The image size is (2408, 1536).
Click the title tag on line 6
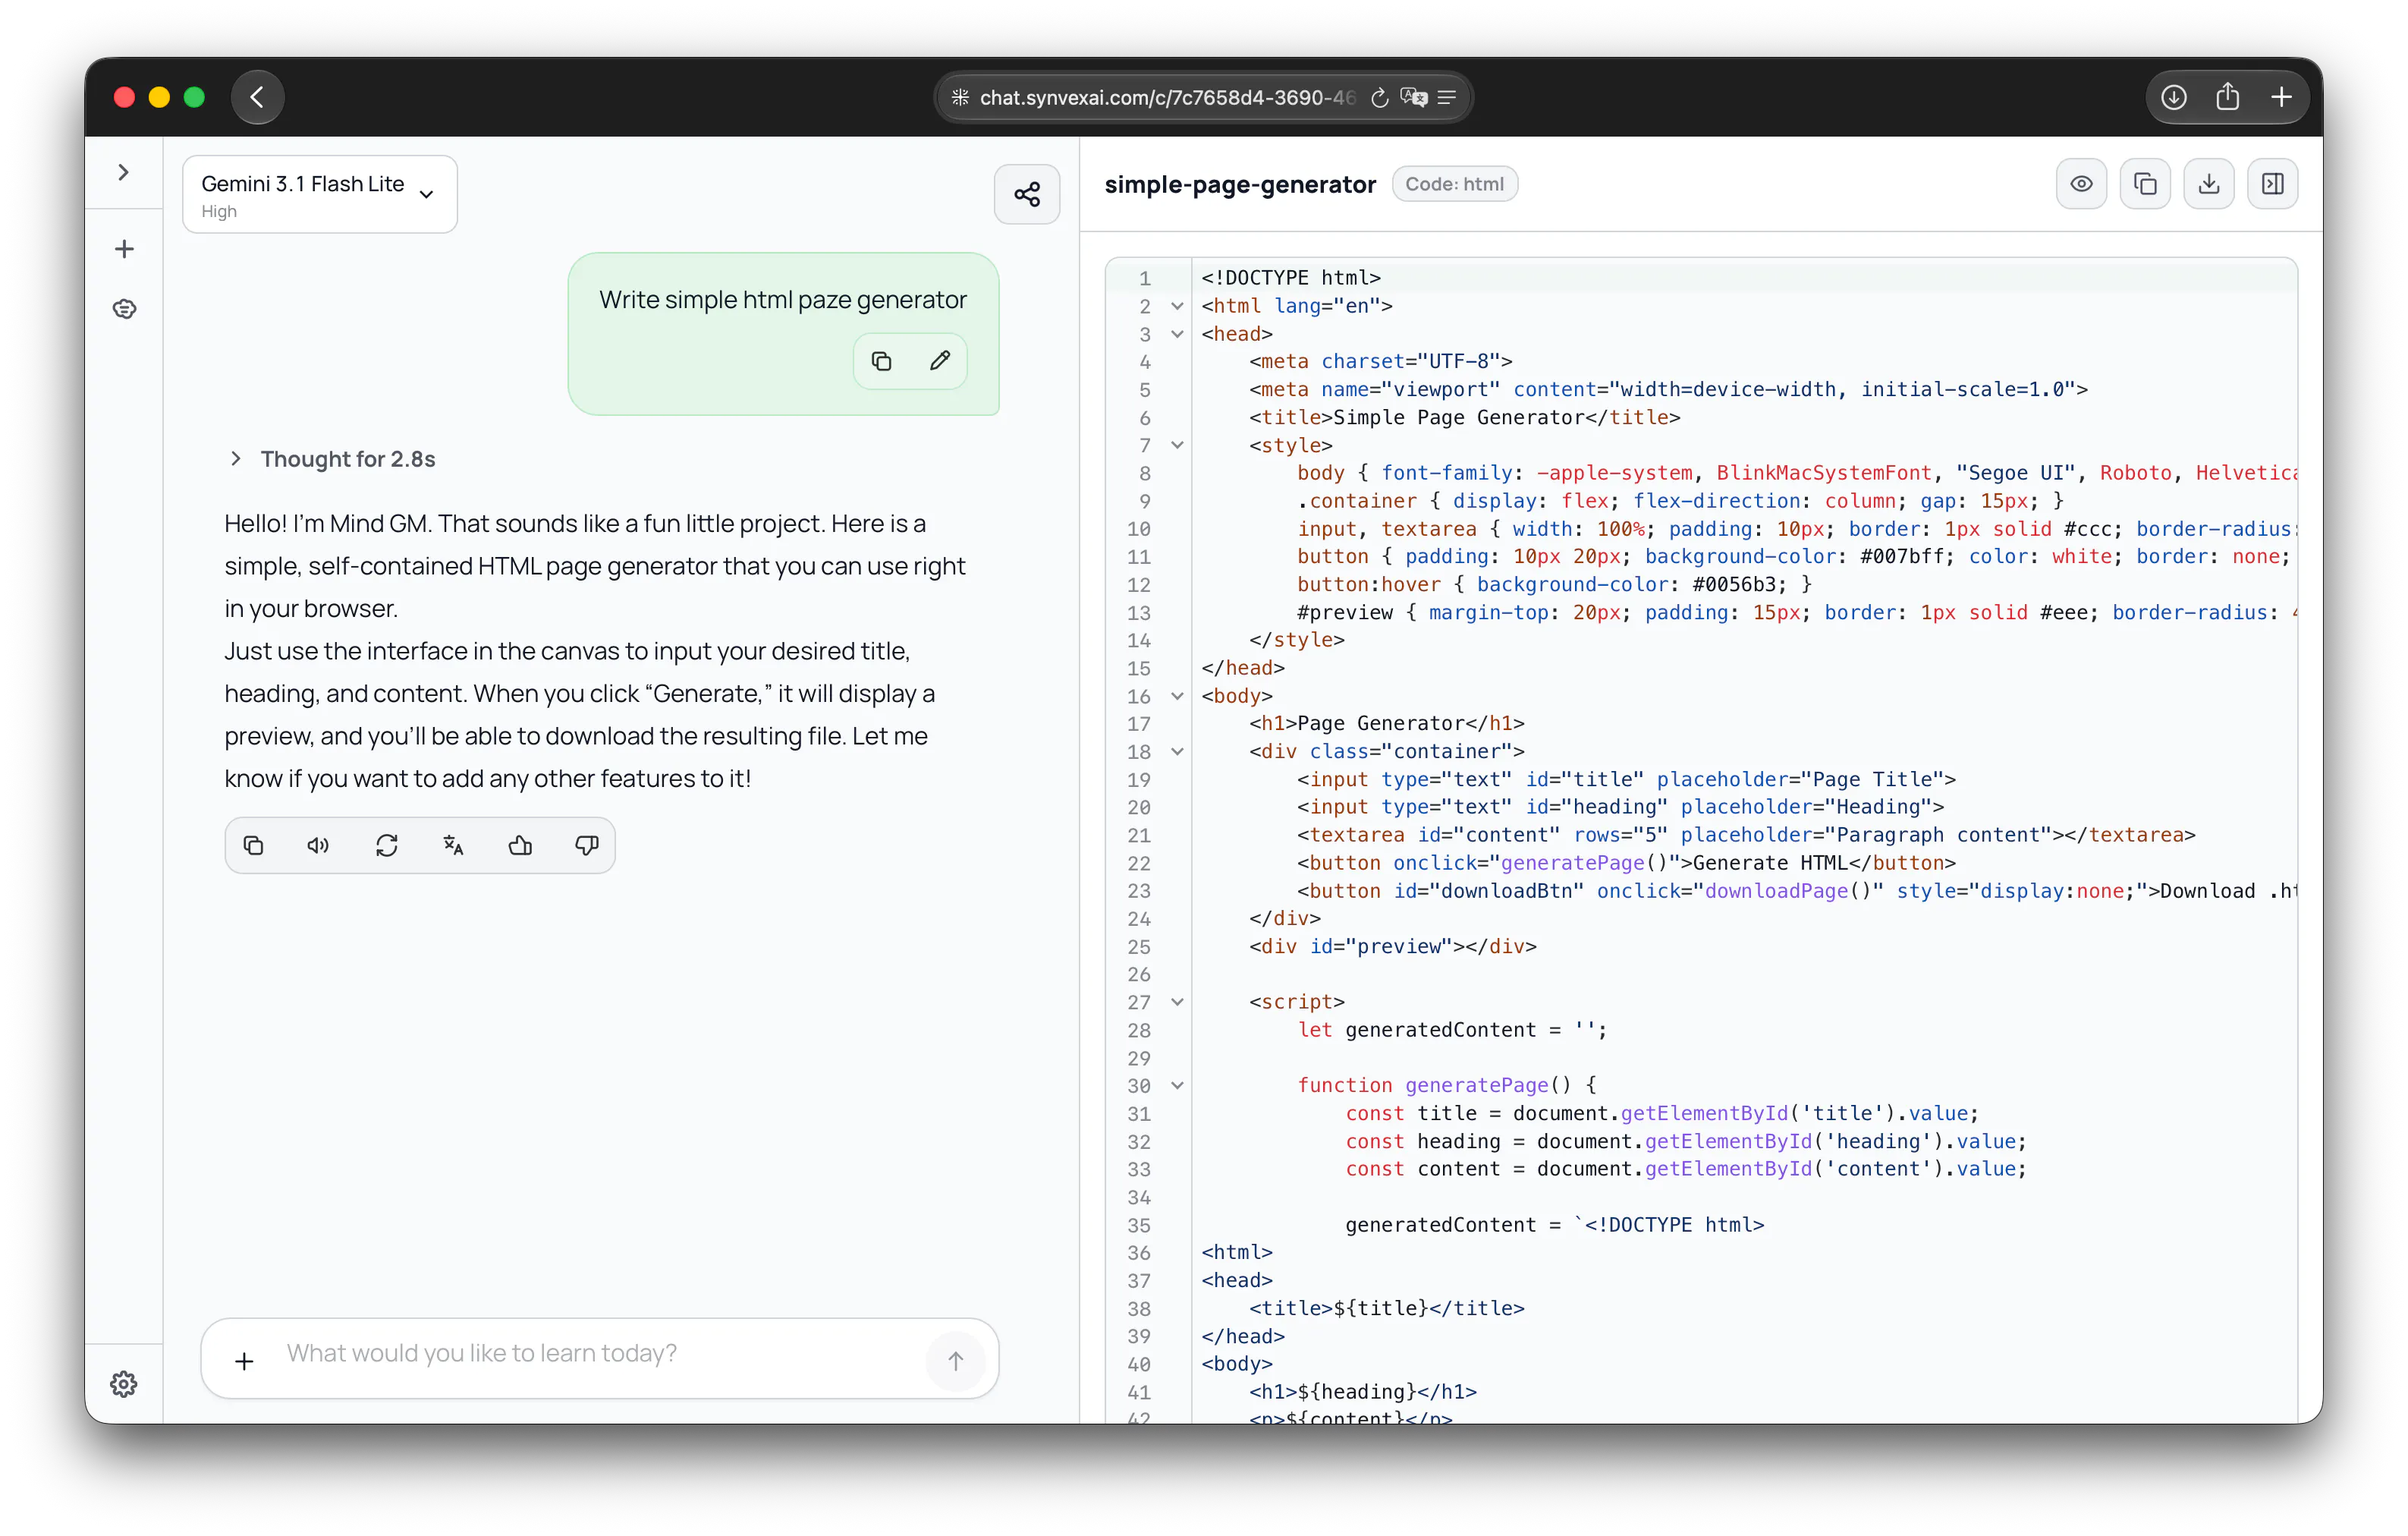coord(1464,417)
